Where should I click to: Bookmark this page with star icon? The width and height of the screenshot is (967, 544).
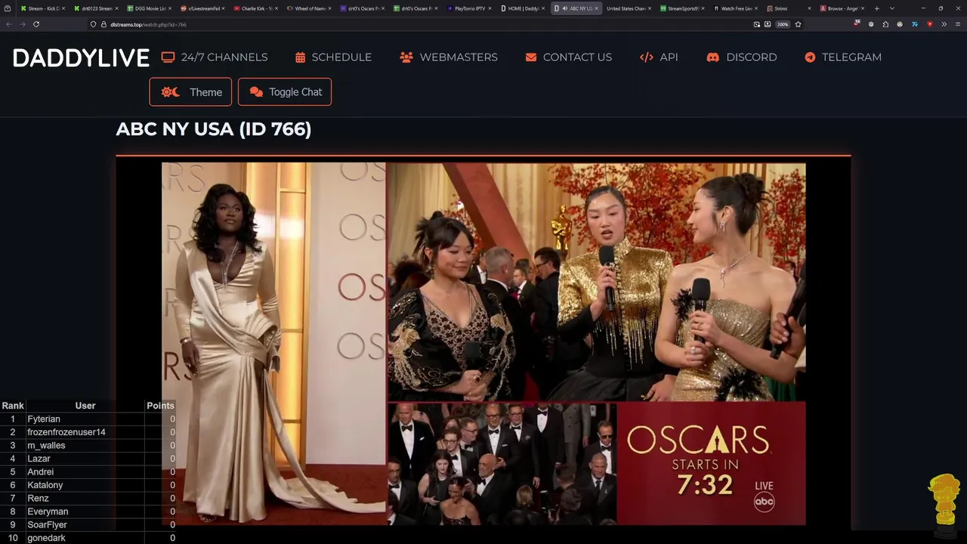click(798, 24)
